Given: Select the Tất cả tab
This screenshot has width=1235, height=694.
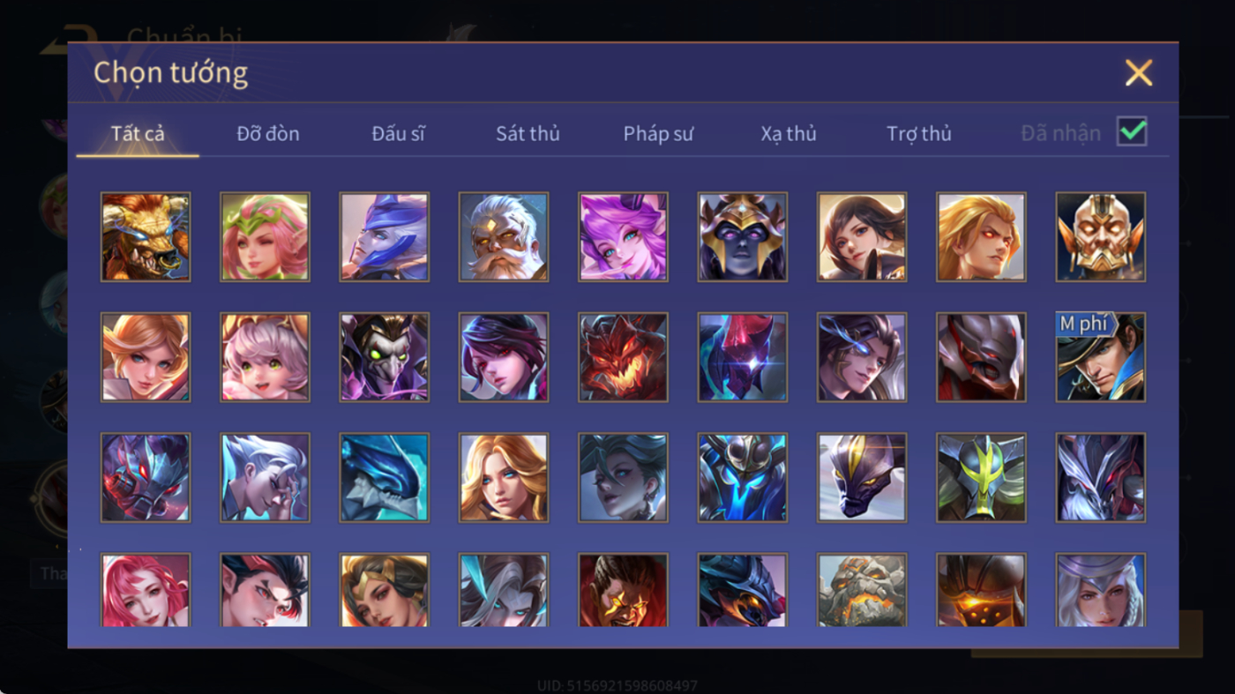Looking at the screenshot, I should point(138,134).
